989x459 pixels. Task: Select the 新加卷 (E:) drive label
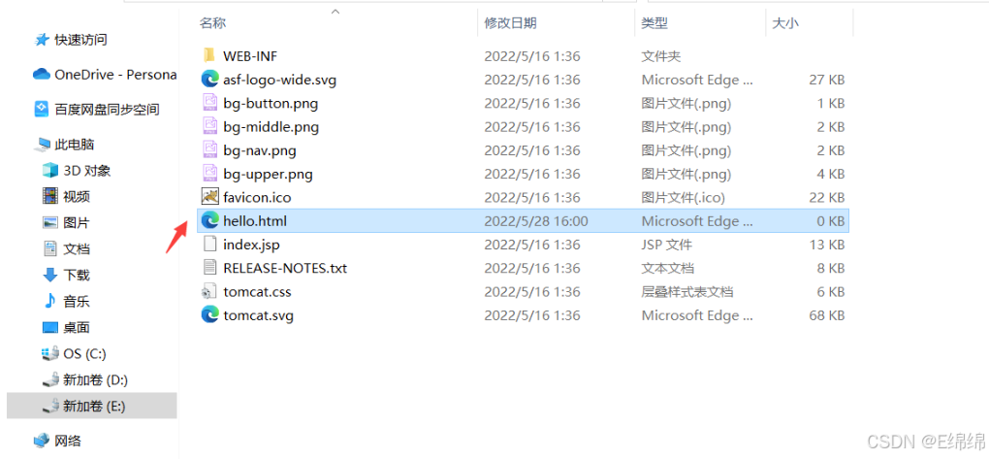point(94,407)
